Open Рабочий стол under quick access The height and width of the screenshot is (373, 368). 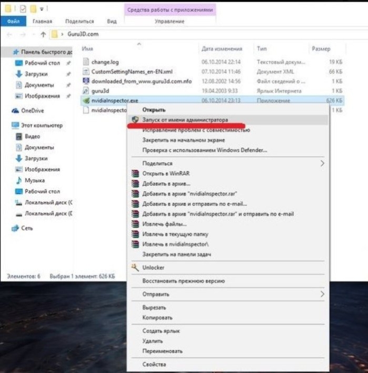pos(42,63)
